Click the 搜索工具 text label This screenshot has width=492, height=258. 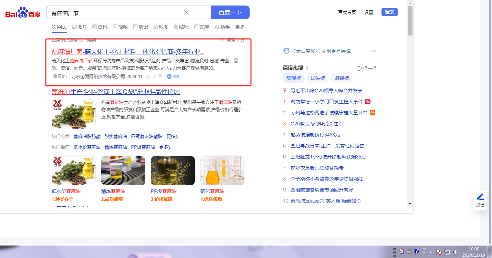tap(235, 40)
